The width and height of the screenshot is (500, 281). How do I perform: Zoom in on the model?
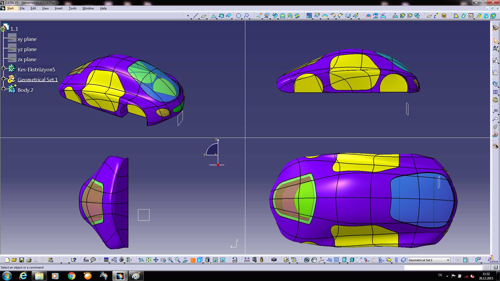pos(171,260)
